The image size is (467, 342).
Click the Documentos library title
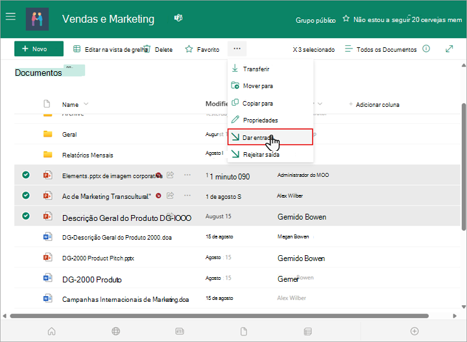click(x=38, y=73)
